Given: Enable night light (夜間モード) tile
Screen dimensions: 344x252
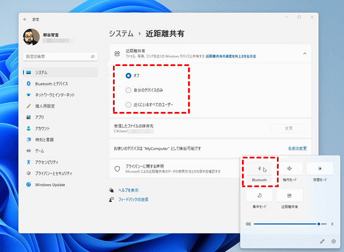Looking at the screenshot, I should [x=319, y=169].
